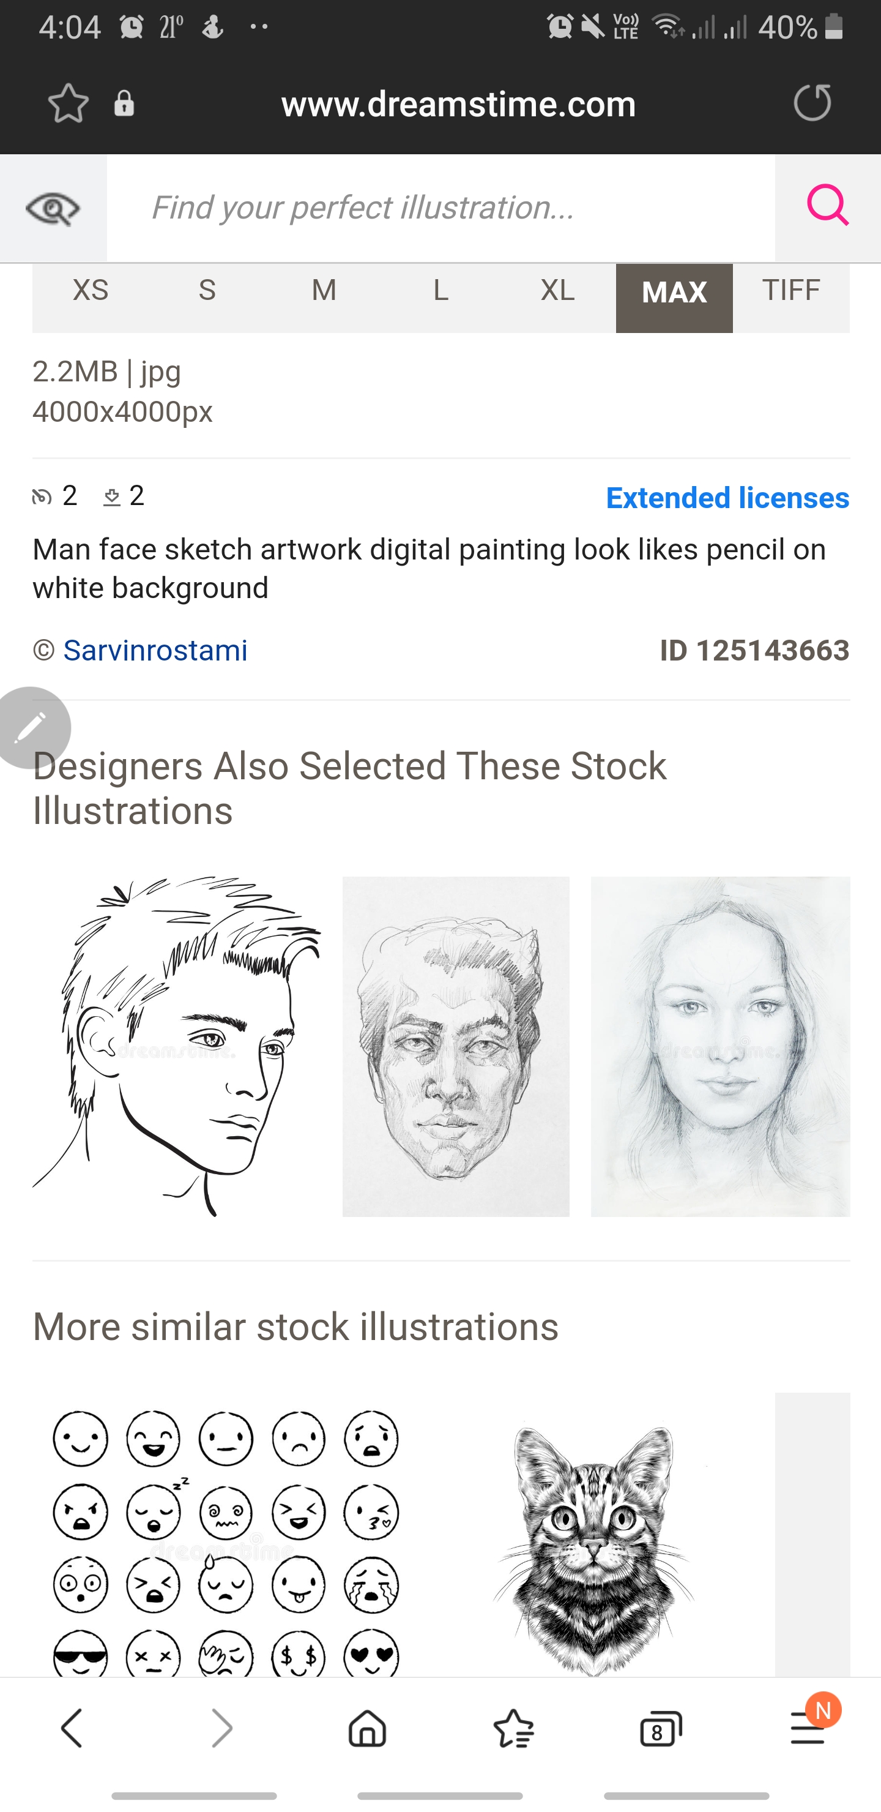This screenshot has width=881, height=1812.
Task: Open the bookmarks list star icon
Action: (514, 1728)
